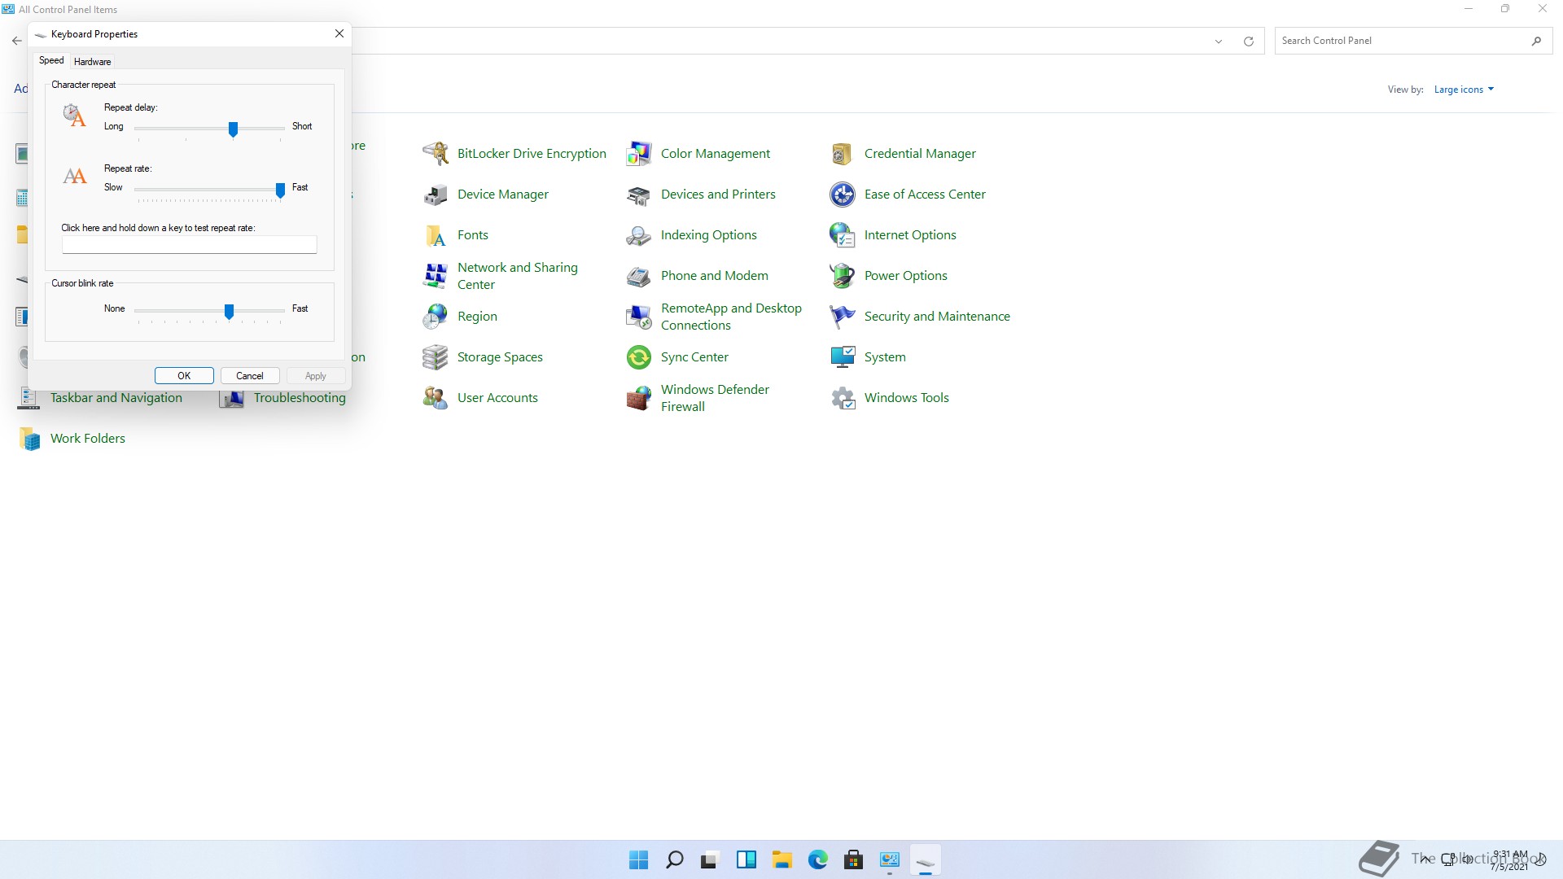This screenshot has height=879, width=1563.
Task: Cancel the Keyboard Properties dialog
Action: click(x=250, y=375)
